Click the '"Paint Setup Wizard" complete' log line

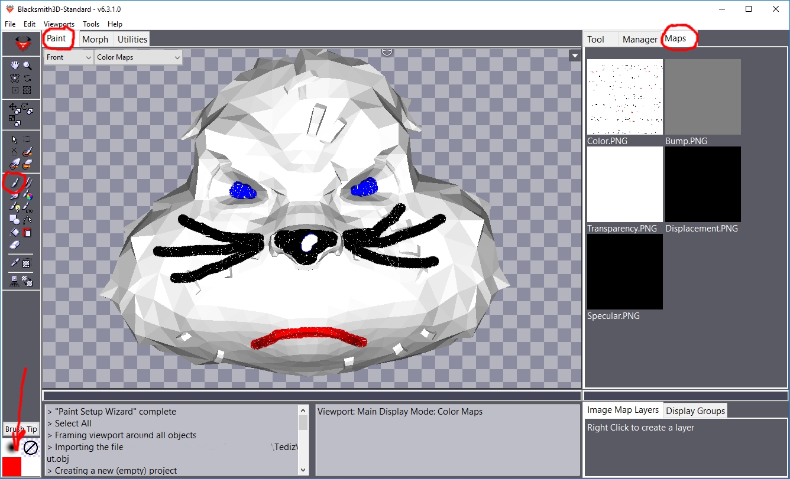pyautogui.click(x=111, y=412)
